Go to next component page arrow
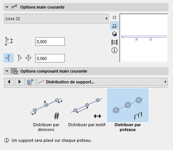173x150 pixels. pos(20,82)
